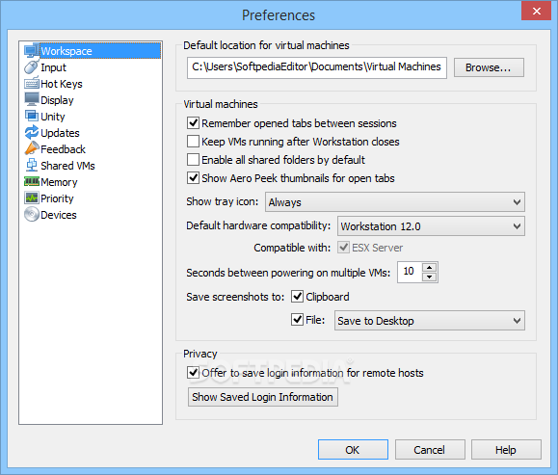Click the Workspace monitor icon in sidebar
This screenshot has width=558, height=475.
coord(32,51)
